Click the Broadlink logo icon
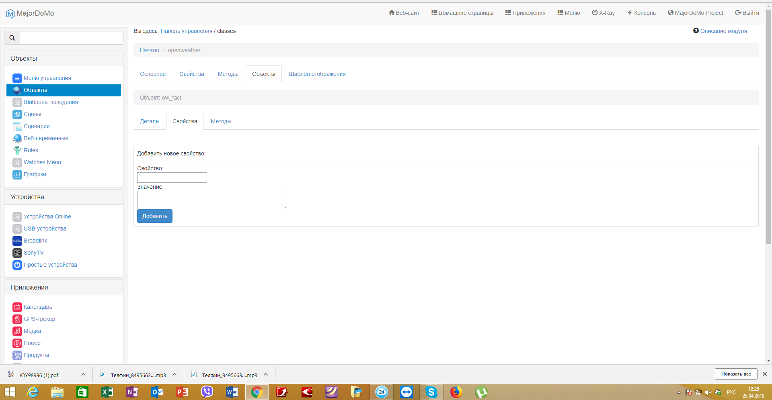Image resolution: width=772 pixels, height=400 pixels. 17,241
